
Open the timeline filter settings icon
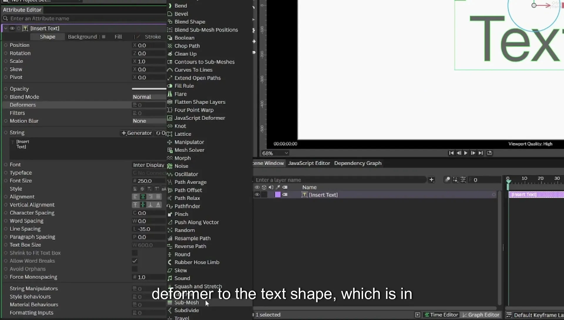pos(463,180)
